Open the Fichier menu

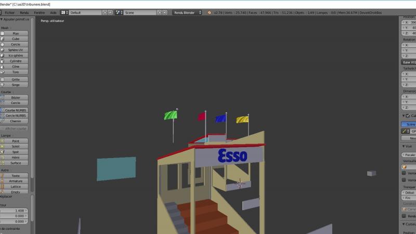[9, 12]
